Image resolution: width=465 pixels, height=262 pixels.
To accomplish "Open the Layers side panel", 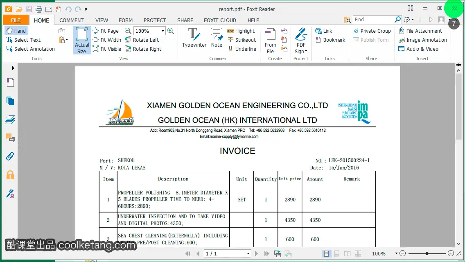I will [10, 120].
